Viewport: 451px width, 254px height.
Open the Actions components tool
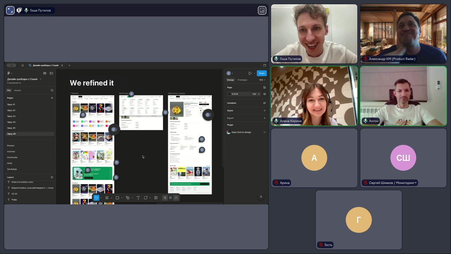[x=156, y=198]
